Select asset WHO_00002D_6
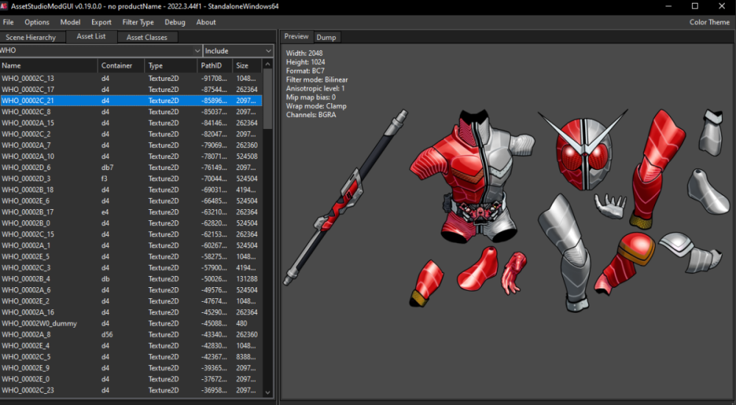This screenshot has width=736, height=405. coord(131,167)
